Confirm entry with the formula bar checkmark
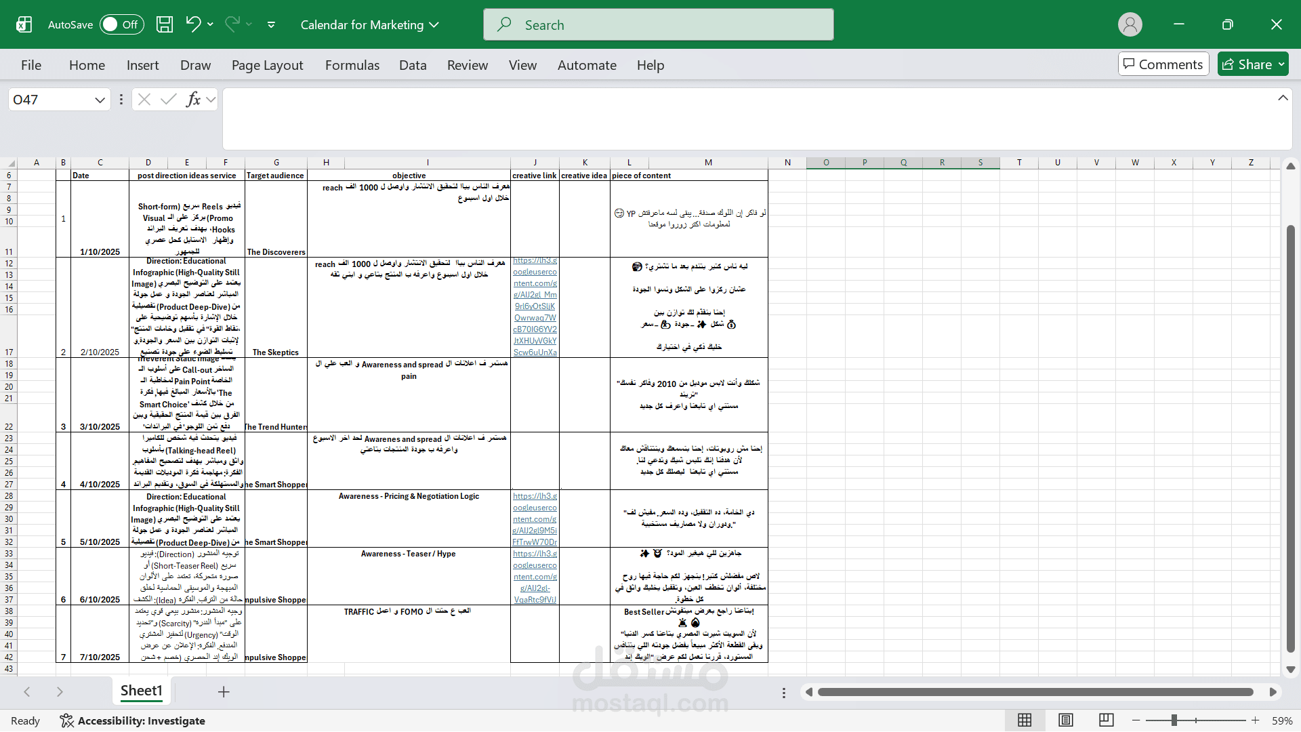This screenshot has height=732, width=1301. (169, 99)
